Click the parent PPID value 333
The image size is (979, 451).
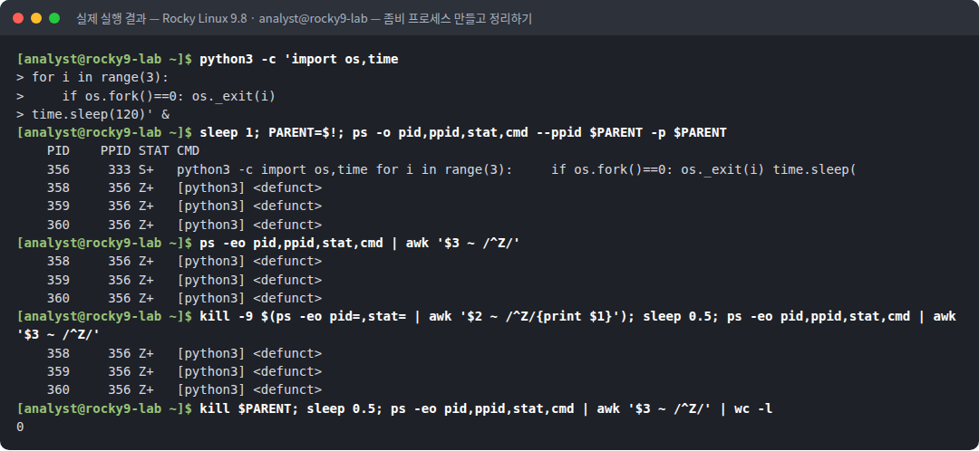(x=120, y=169)
